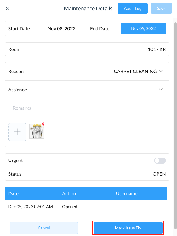Click the Action column header
Screen dimensions: 177x236
coord(86,193)
